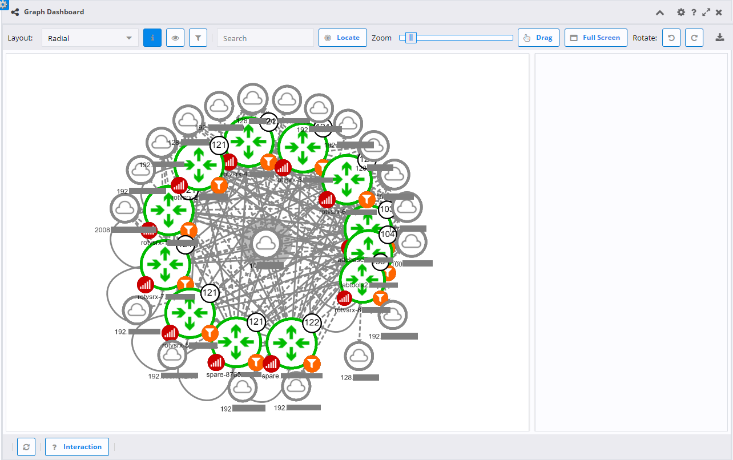
Task: Open the dashboard settings gear
Action: 680,11
